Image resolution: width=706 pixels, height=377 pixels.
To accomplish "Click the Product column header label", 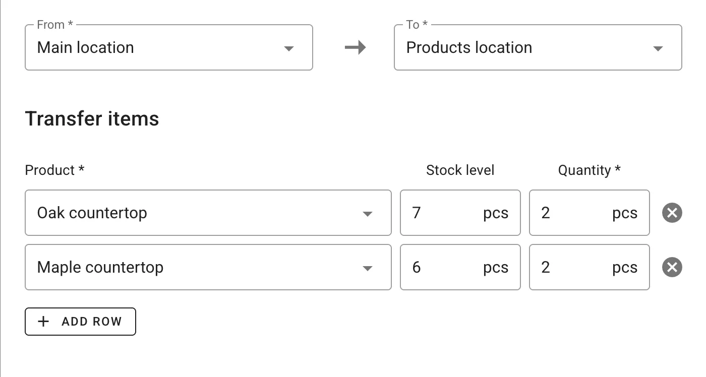I will [x=54, y=170].
